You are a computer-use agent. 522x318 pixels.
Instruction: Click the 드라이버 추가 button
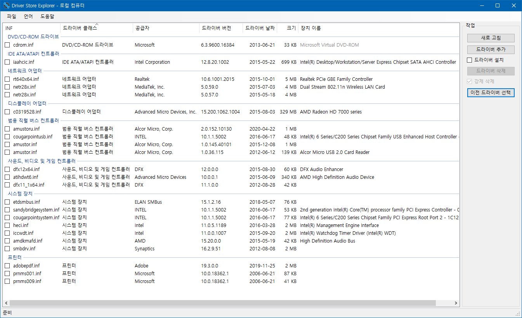tap(491, 49)
